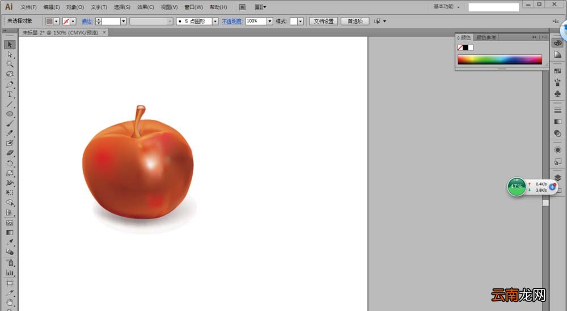567x311 pixels.
Task: Select the Hand tool
Action: 10,303
